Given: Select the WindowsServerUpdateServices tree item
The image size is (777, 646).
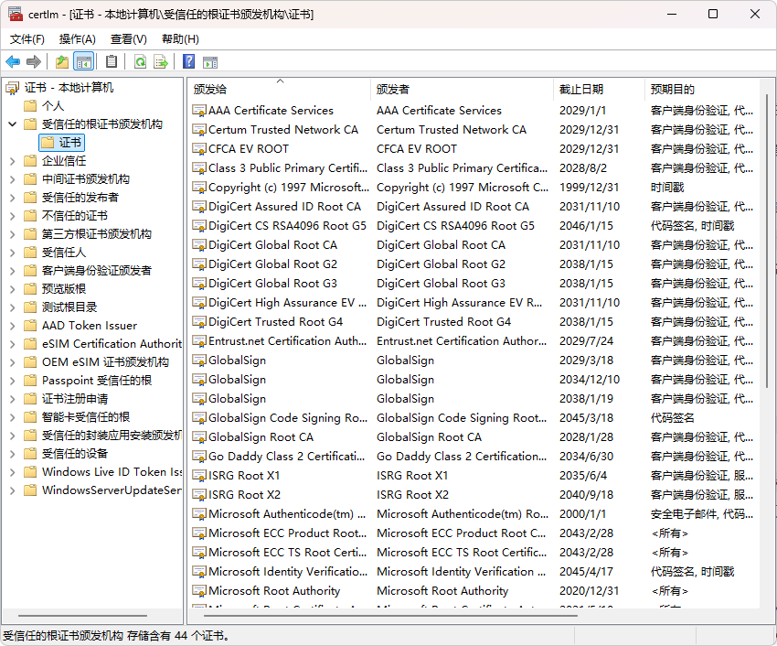Looking at the screenshot, I should click(111, 490).
